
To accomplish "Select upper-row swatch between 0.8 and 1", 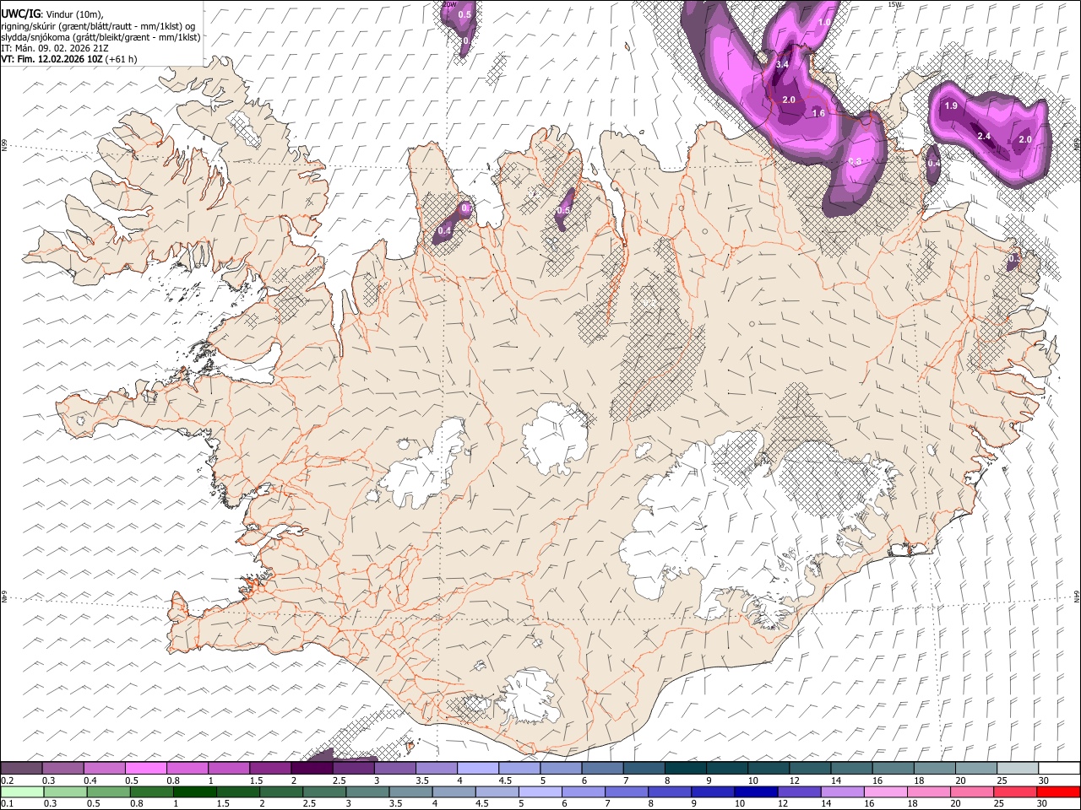I will click(187, 768).
